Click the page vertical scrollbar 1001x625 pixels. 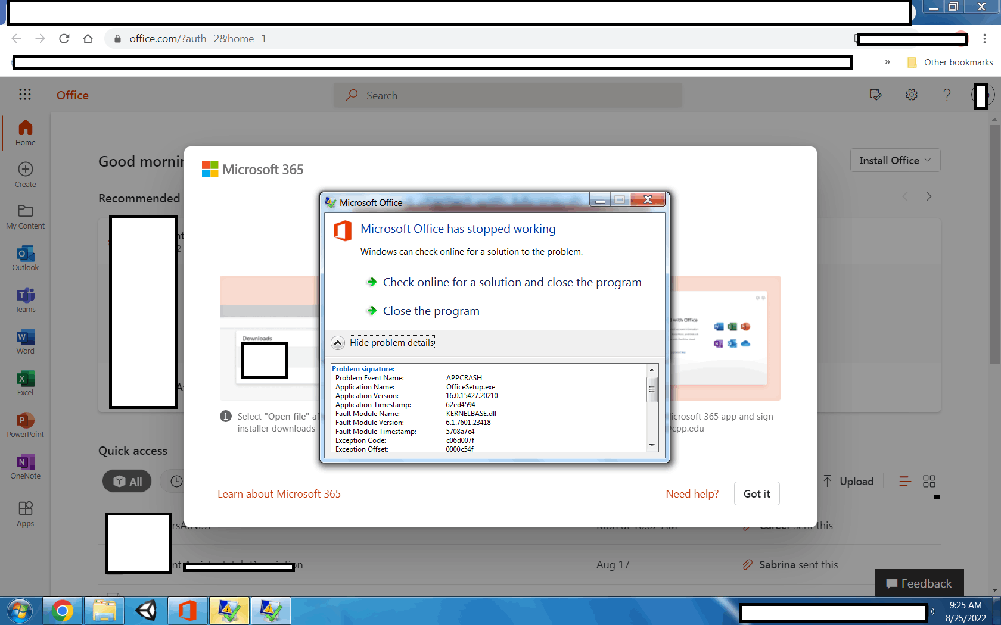994,244
